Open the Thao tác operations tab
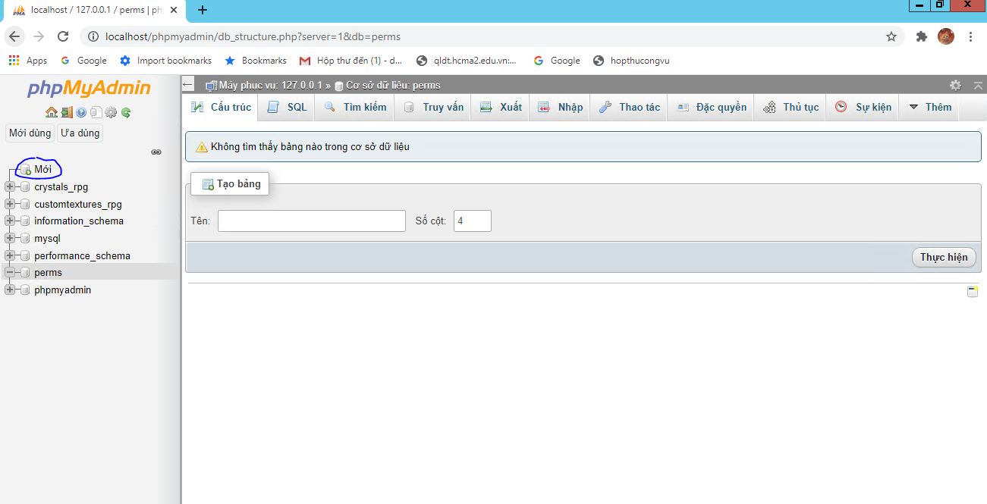The width and height of the screenshot is (987, 504). pos(630,107)
